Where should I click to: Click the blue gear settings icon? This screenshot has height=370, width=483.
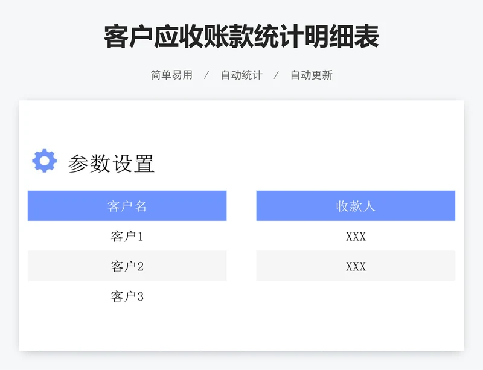tap(44, 161)
